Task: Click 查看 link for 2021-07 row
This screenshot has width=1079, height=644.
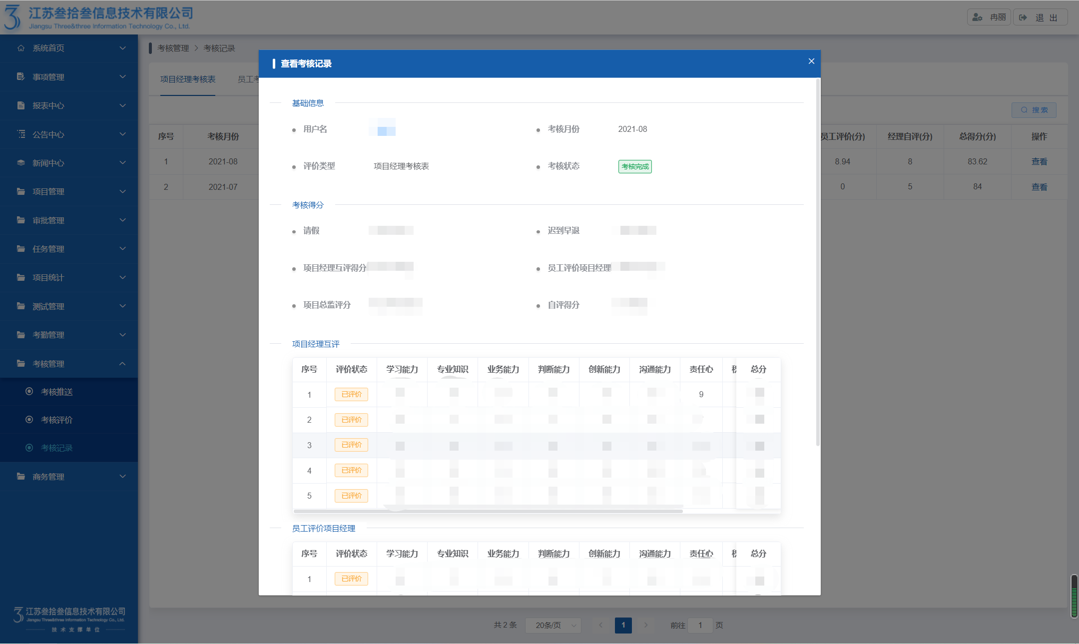Action: [x=1039, y=187]
